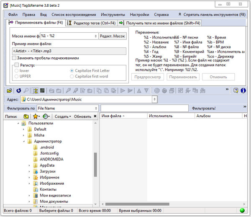Open the Фильтровать по File Name dropdown

(x=96, y=108)
